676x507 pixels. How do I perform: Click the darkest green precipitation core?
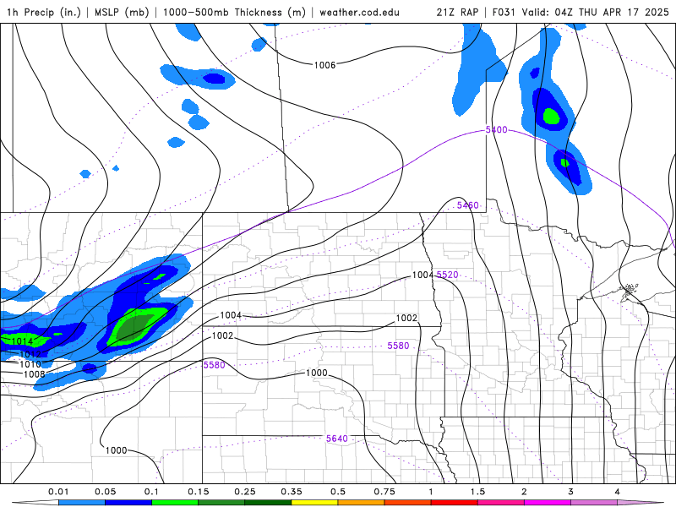coord(134,328)
